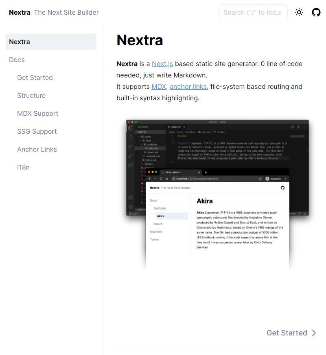The height and width of the screenshot is (355, 326).
Task: Click the Nextra page heading
Action: point(140,40)
